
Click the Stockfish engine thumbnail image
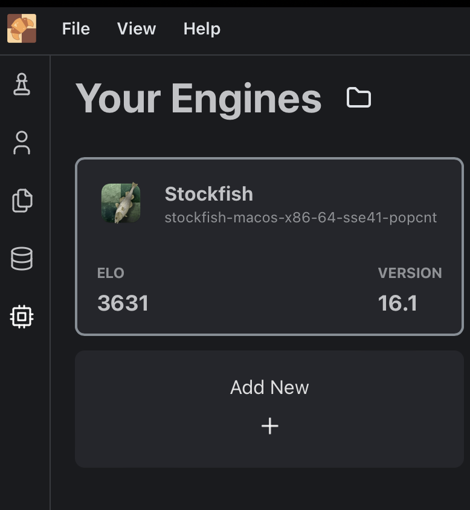(x=121, y=203)
